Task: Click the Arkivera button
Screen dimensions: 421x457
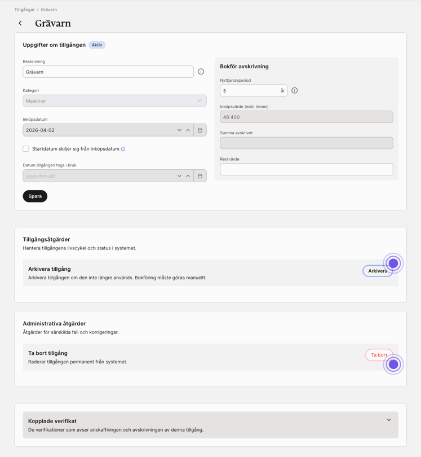Action: point(377,271)
